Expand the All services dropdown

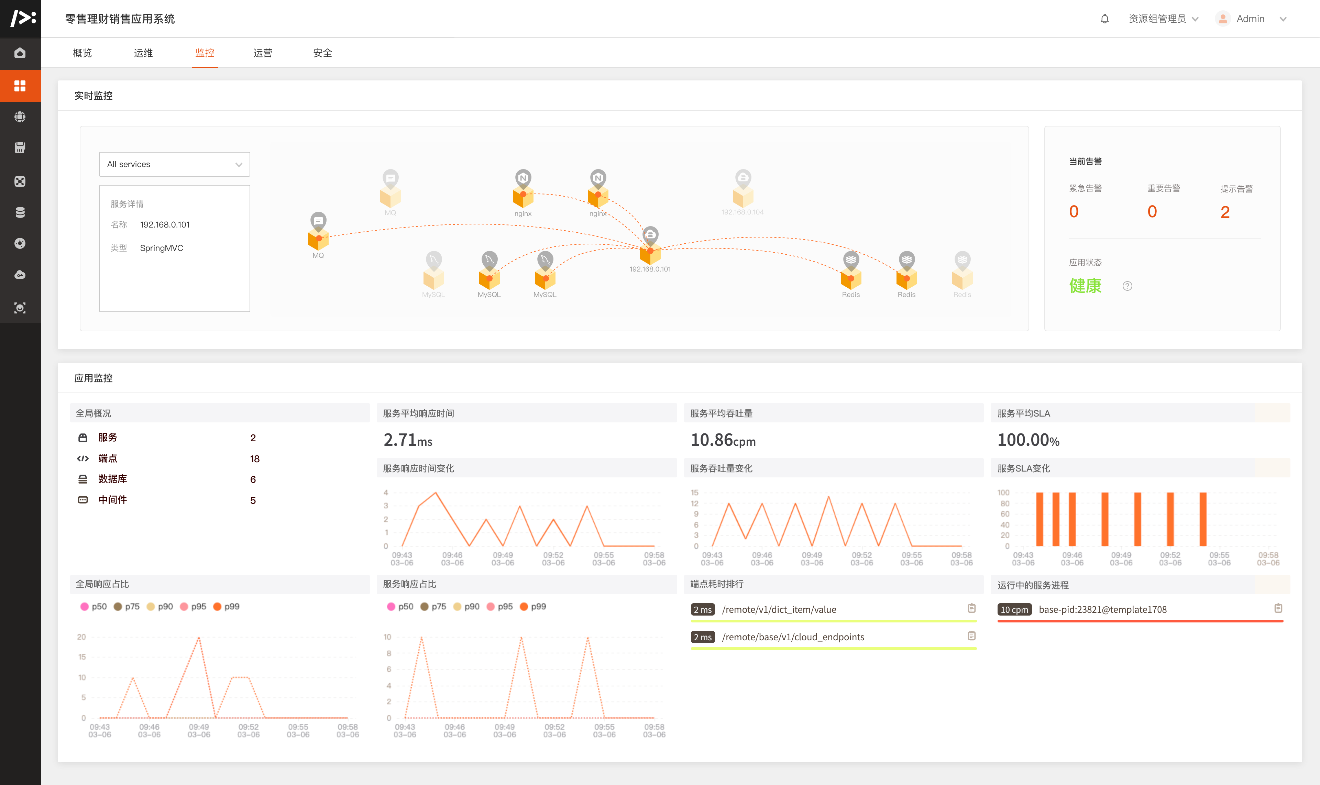point(174,165)
